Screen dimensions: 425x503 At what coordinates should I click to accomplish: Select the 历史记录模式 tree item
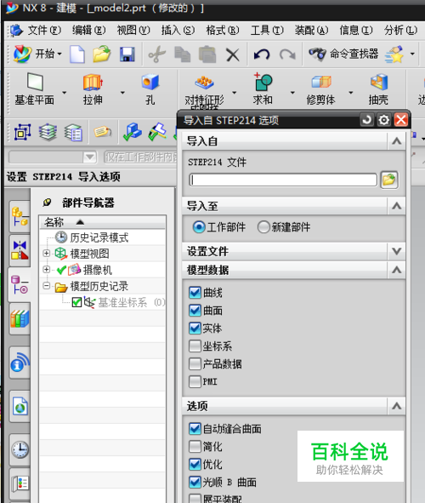[x=99, y=237]
